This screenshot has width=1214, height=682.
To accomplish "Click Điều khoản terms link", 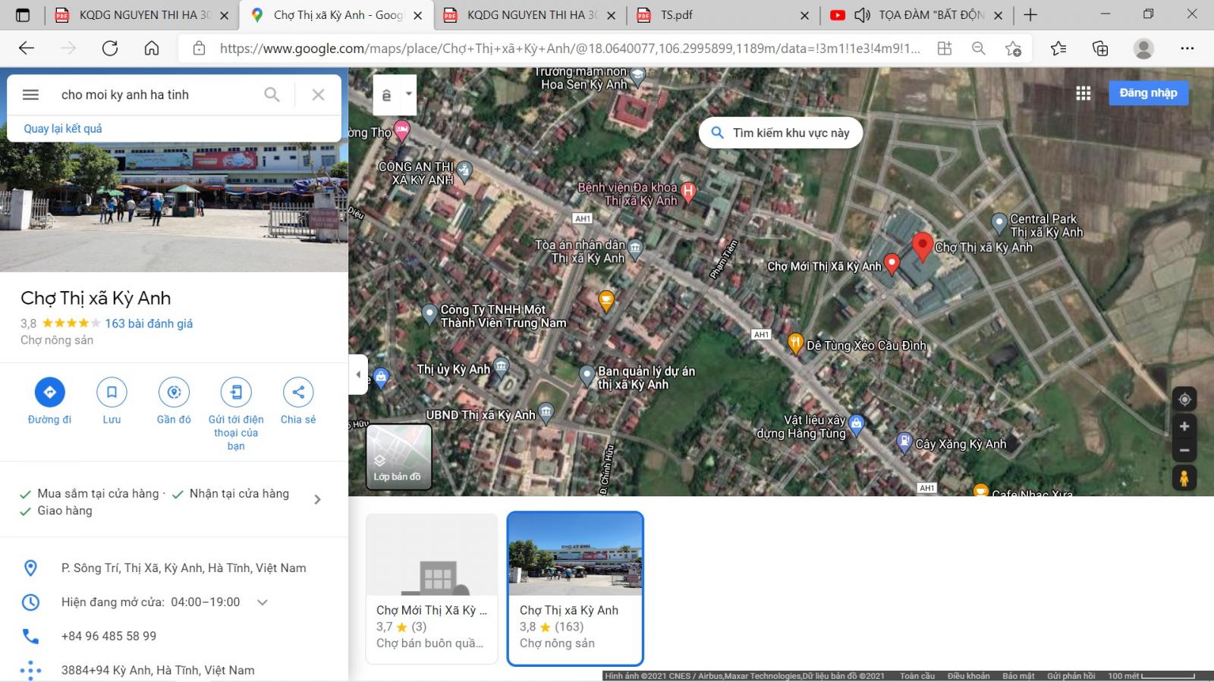I will [968, 676].
